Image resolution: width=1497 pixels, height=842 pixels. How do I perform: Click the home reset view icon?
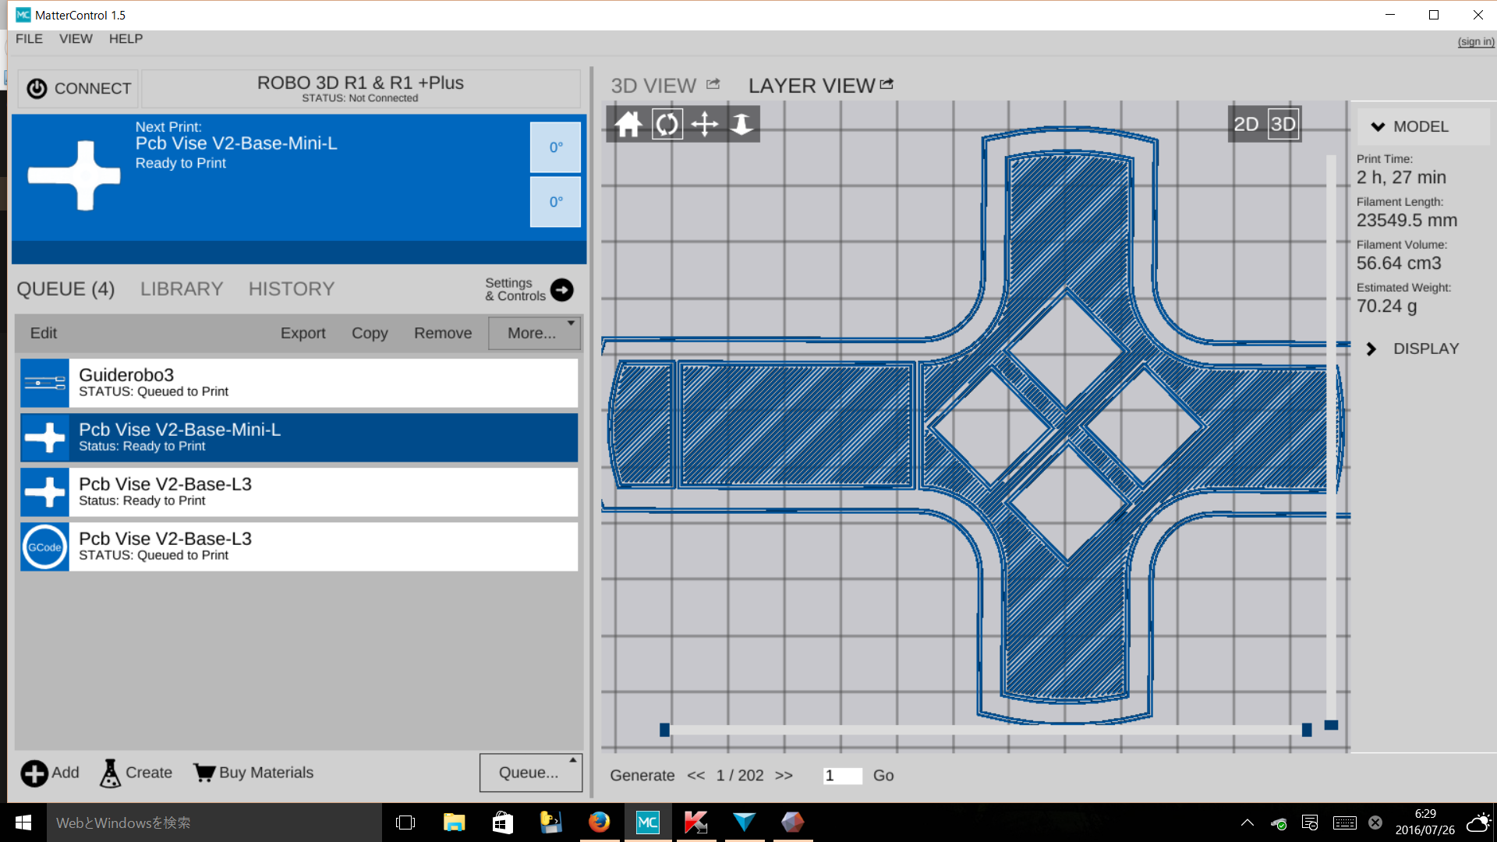[628, 124]
